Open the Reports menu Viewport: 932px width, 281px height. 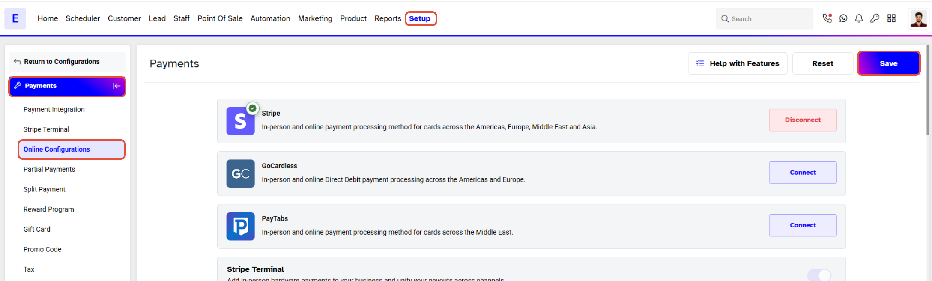[x=388, y=18]
